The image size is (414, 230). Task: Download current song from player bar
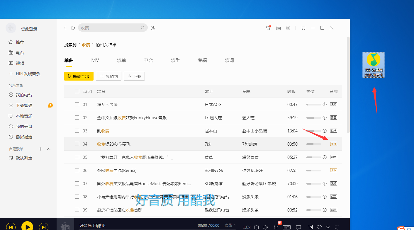click(328, 227)
